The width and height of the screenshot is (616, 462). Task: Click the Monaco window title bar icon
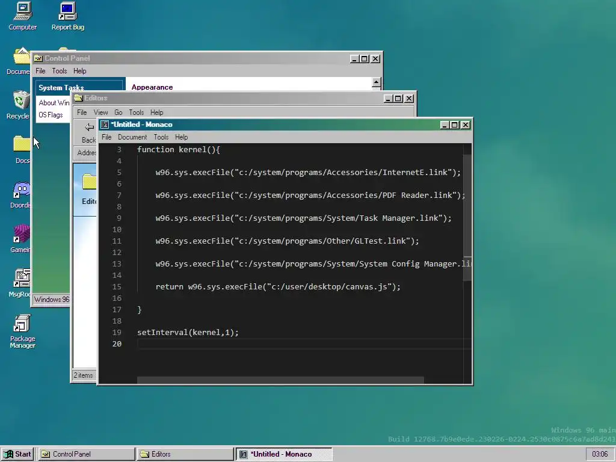click(x=105, y=125)
